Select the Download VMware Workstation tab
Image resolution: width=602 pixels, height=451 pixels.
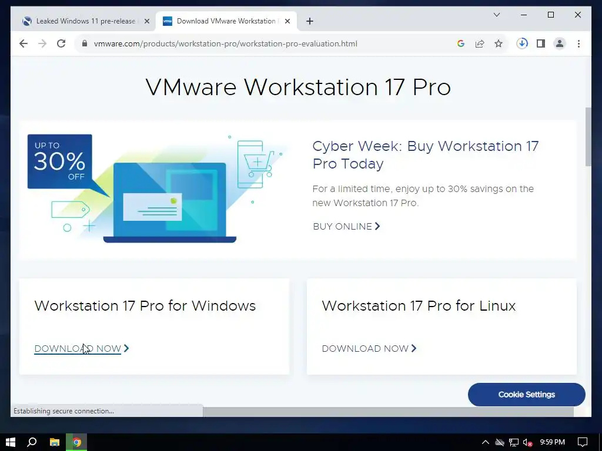click(226, 21)
